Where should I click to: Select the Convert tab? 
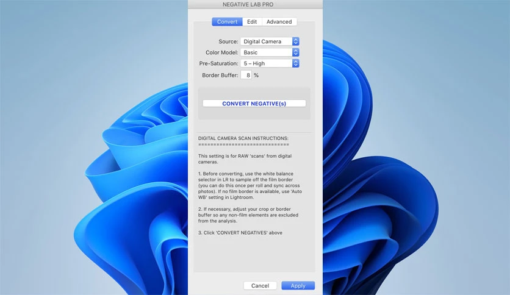(x=227, y=22)
